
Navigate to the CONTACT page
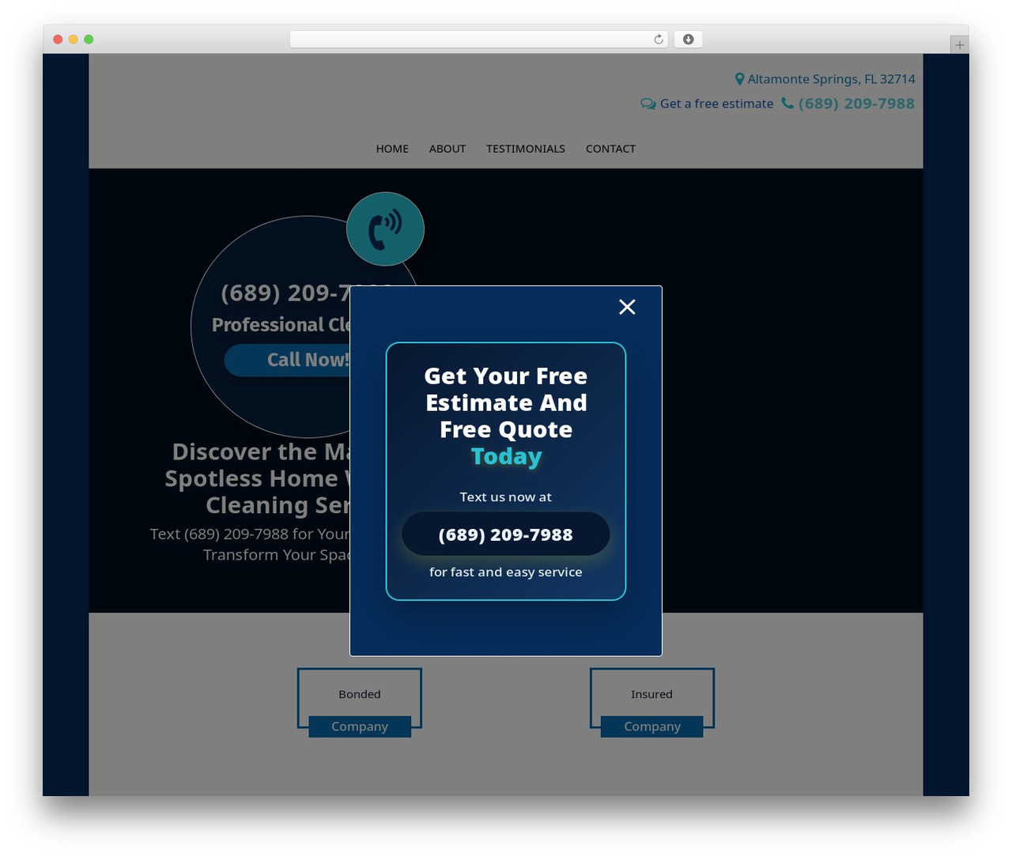[x=610, y=149]
